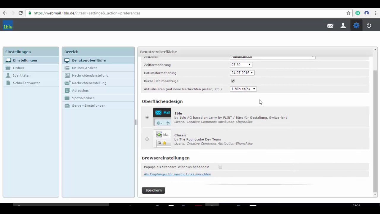Log out using the power icon

click(x=369, y=26)
